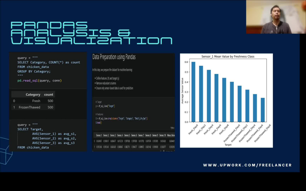Click the FrozenThawed_Day8 bar in the chart
Image resolution: width=306 pixels, height=191 pixels.
263,110
